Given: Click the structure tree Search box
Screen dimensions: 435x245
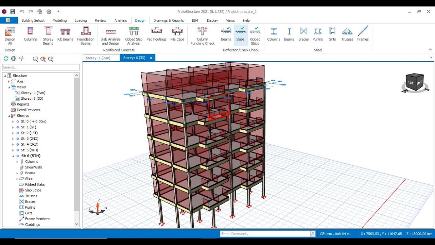Looking at the screenshot, I should [41, 67].
